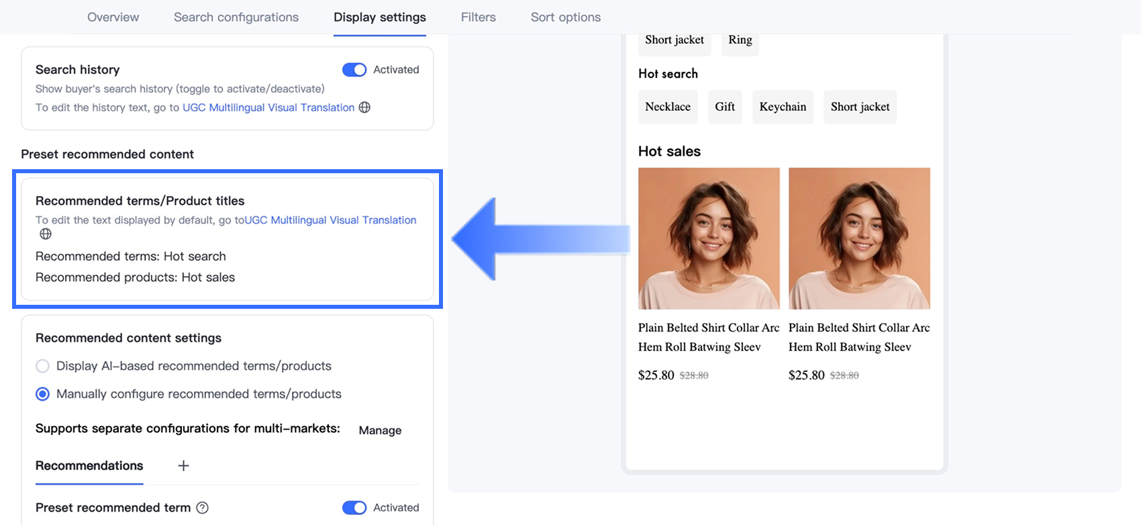Click the globe icon beside Search history link
Viewport: 1141px width, 525px height.
(x=364, y=107)
